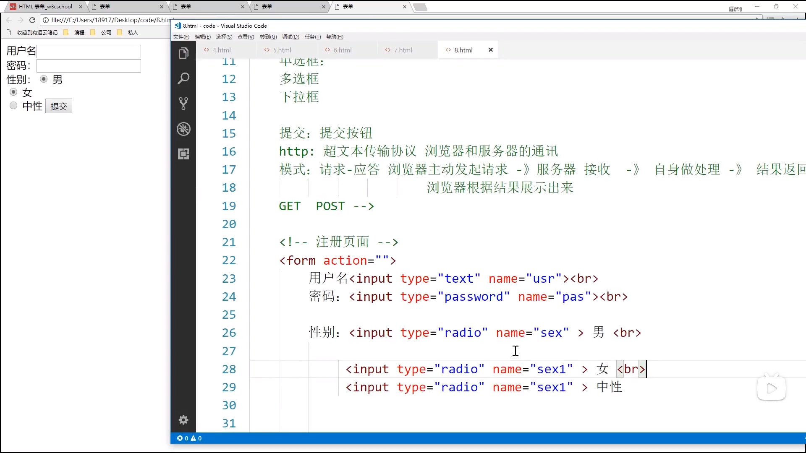This screenshot has width=806, height=453.
Task: Click the w3cschool favicon tab icon
Action: (x=13, y=7)
